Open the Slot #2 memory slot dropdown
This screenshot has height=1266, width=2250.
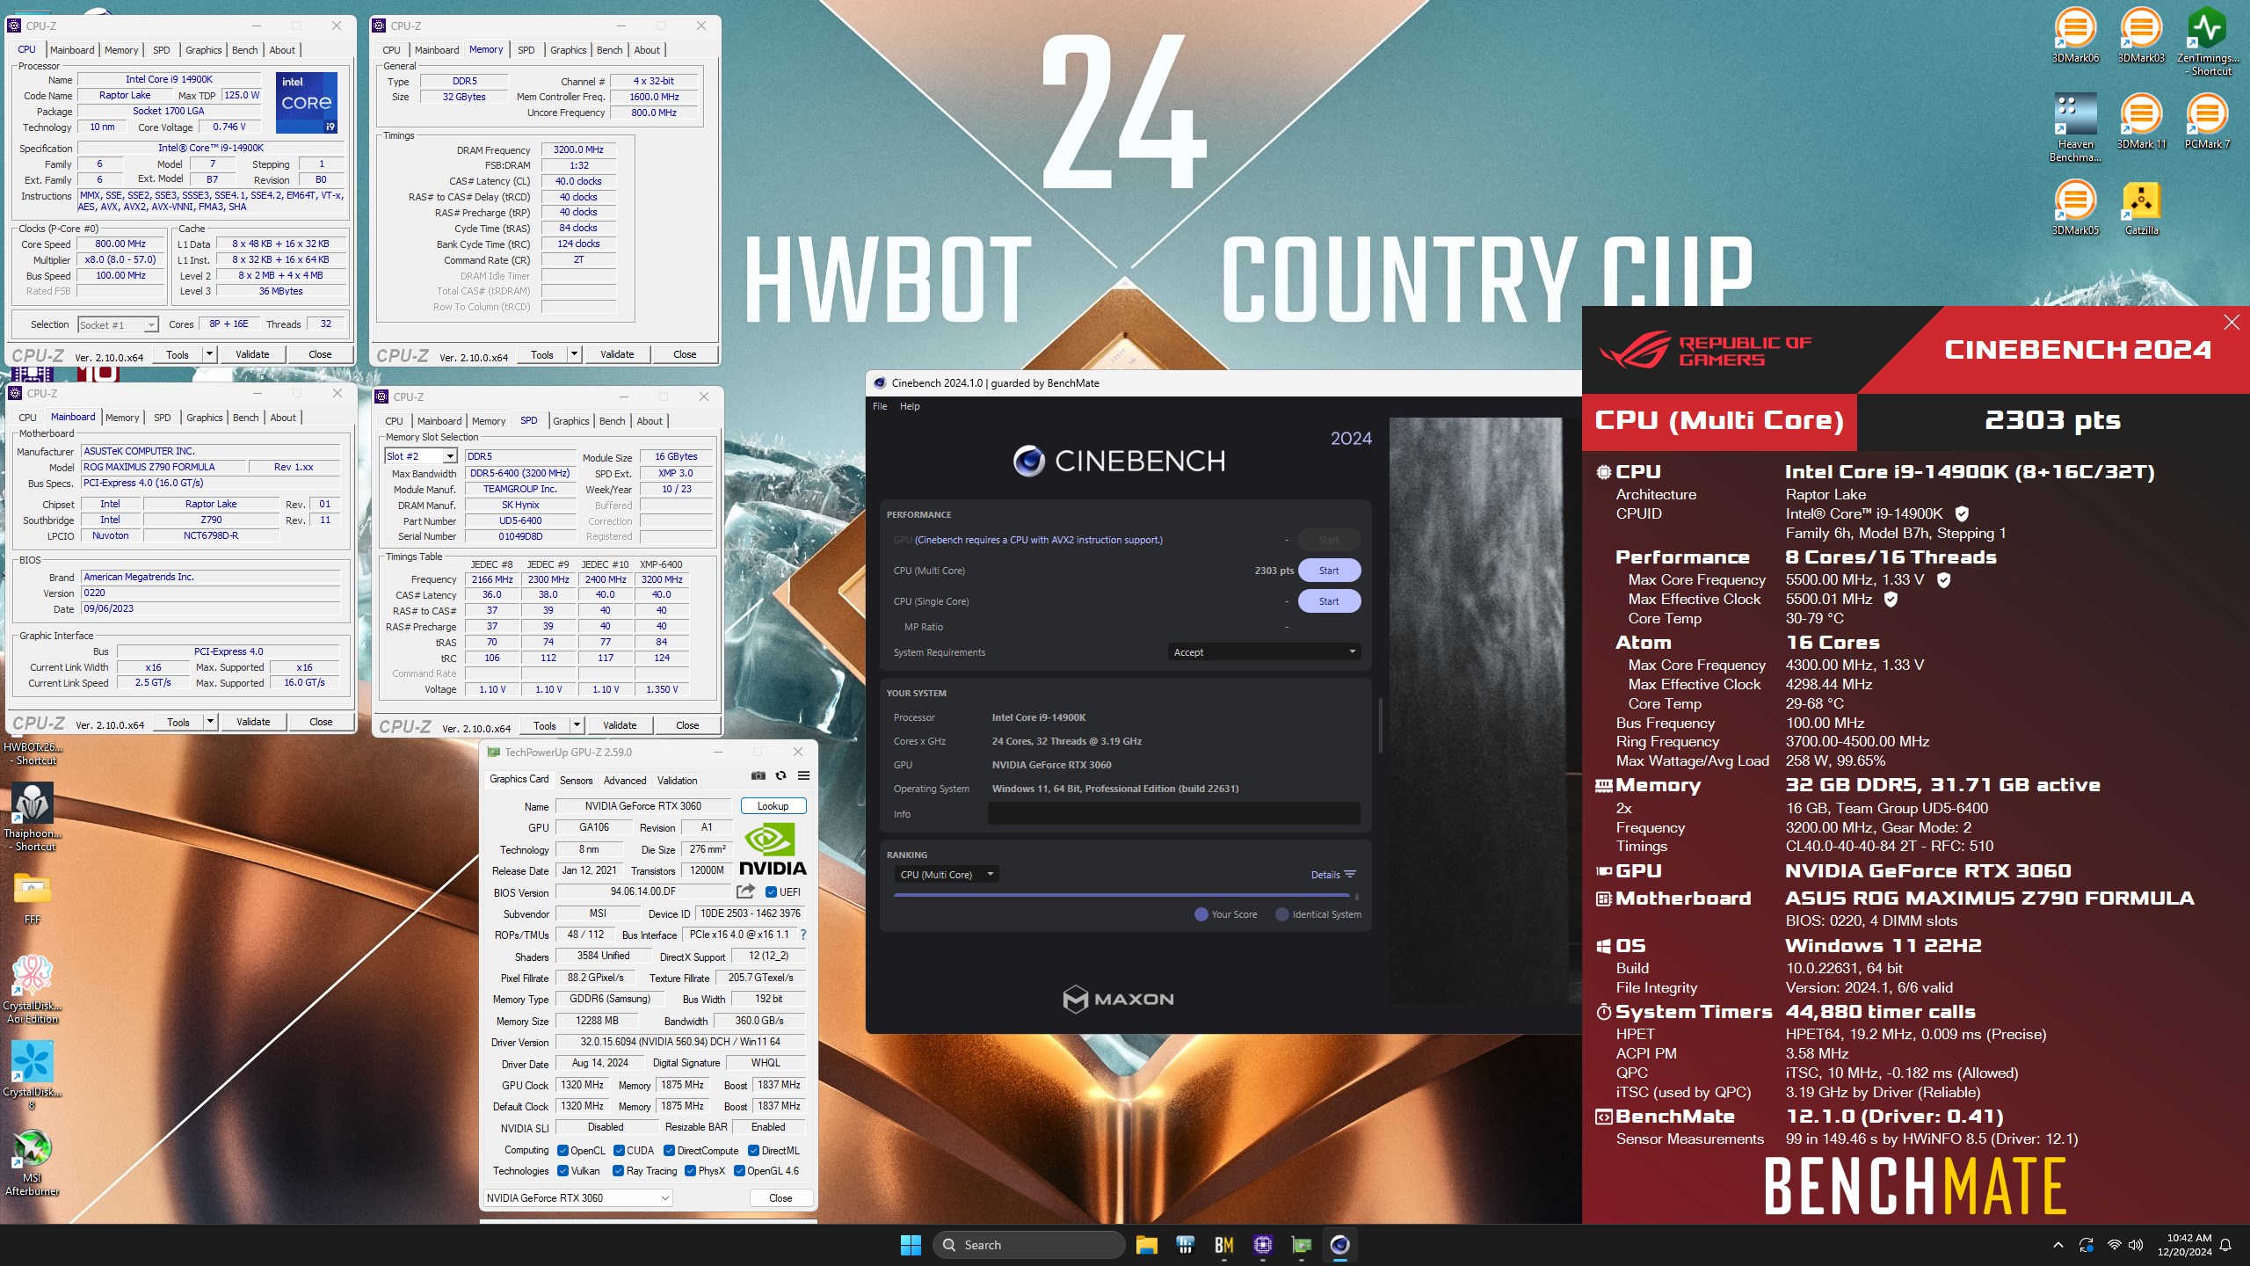(x=422, y=456)
